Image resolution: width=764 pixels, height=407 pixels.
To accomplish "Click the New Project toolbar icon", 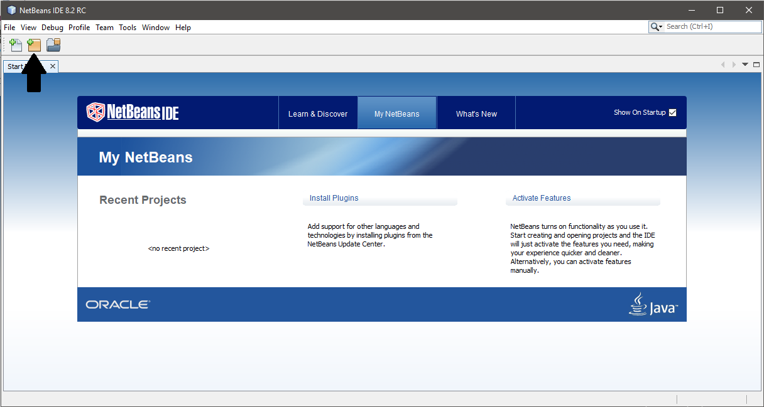I will (34, 45).
